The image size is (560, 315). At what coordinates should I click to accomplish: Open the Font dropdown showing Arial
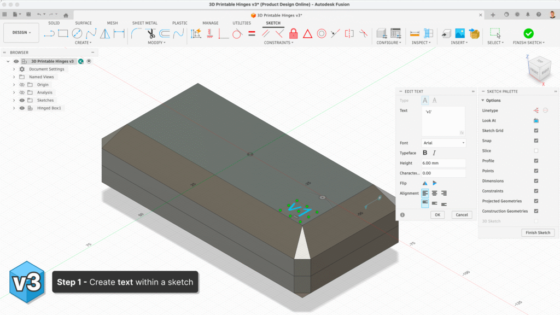click(x=444, y=143)
